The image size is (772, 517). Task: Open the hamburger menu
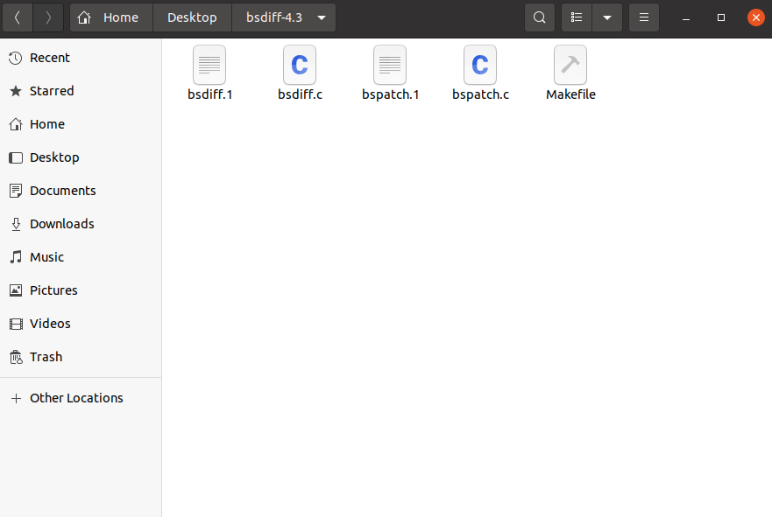click(644, 17)
